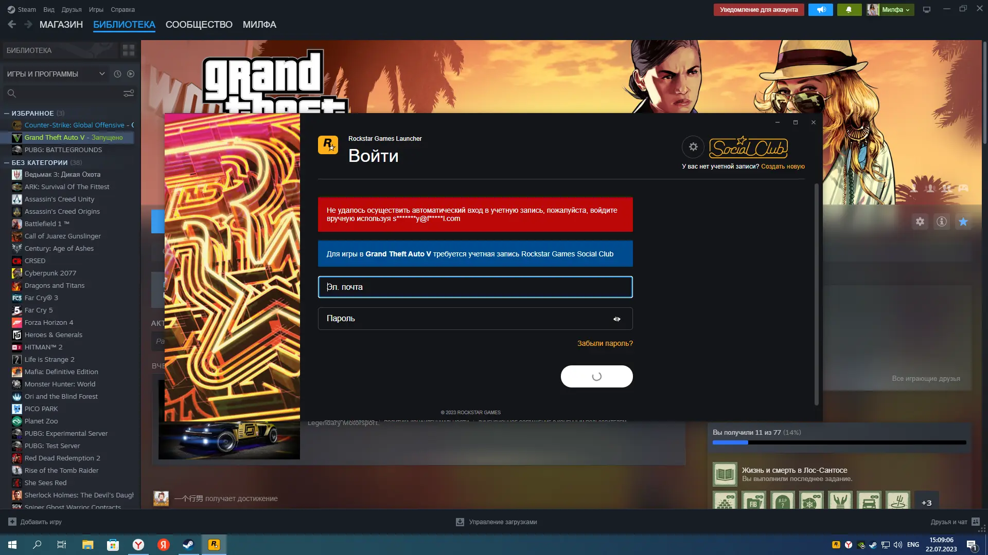Open the Игры menu
This screenshot has width=988, height=555.
coord(96,9)
